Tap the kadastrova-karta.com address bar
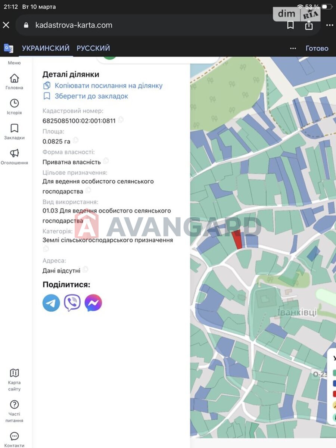 [x=149, y=25]
